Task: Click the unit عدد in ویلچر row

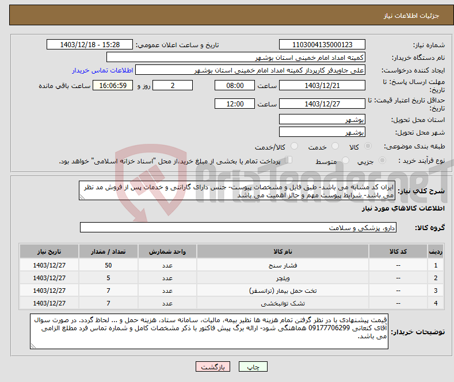Action: point(167,278)
